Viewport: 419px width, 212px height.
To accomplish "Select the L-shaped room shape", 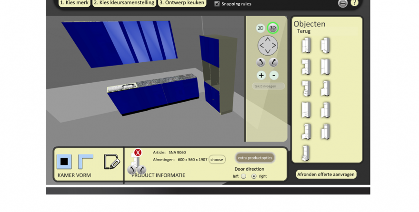I will pos(85,162).
